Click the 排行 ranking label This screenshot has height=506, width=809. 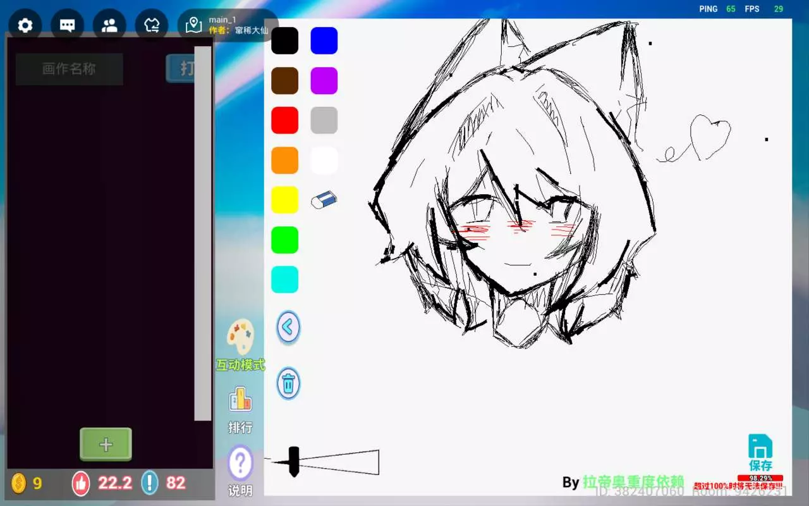coord(240,428)
